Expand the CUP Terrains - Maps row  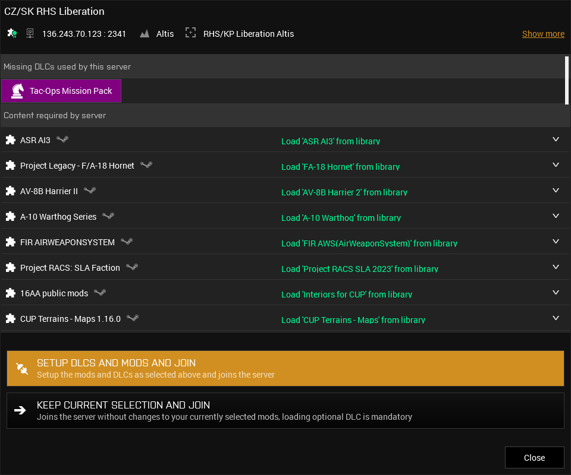click(x=556, y=318)
